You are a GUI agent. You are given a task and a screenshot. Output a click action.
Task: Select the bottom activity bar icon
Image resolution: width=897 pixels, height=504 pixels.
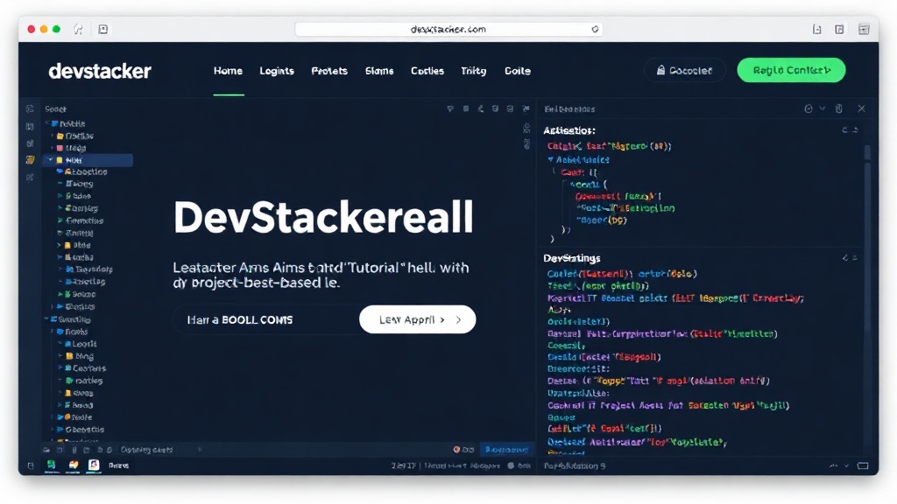point(30,178)
